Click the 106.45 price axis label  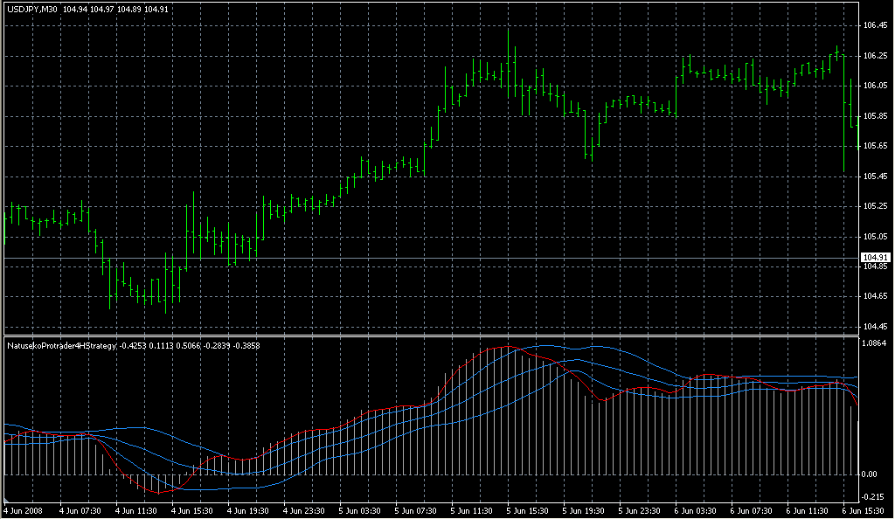(x=875, y=25)
